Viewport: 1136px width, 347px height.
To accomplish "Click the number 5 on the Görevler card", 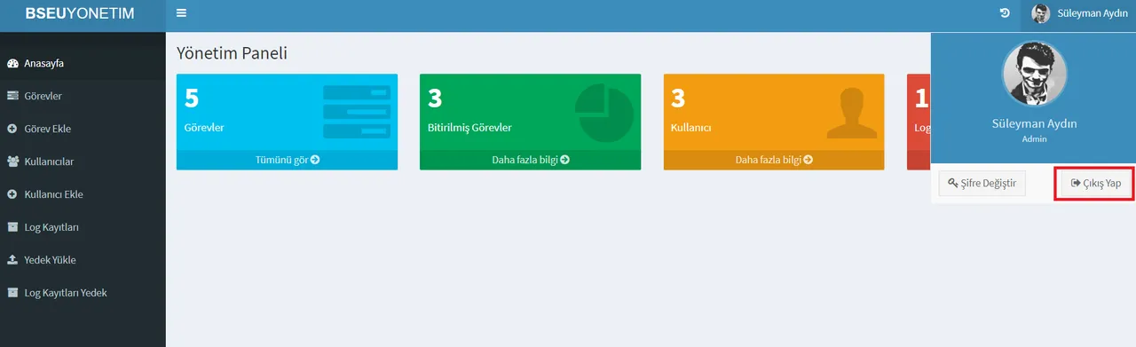I will pyautogui.click(x=192, y=99).
